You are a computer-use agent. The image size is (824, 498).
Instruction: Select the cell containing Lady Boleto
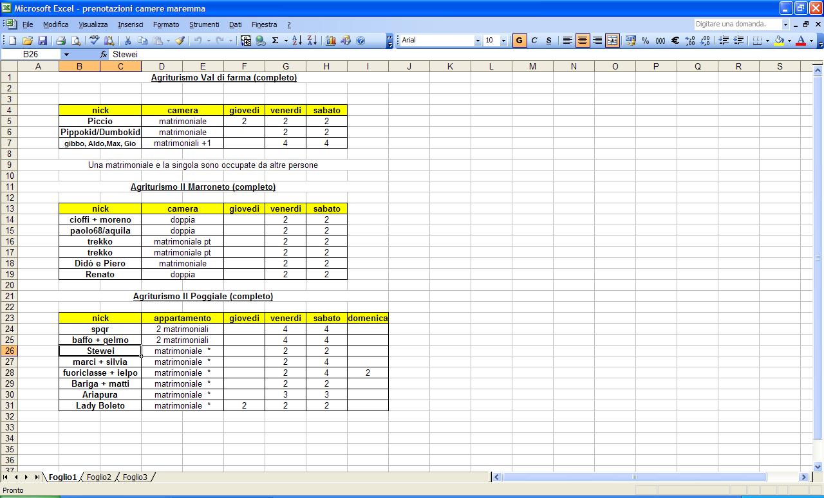(x=100, y=406)
